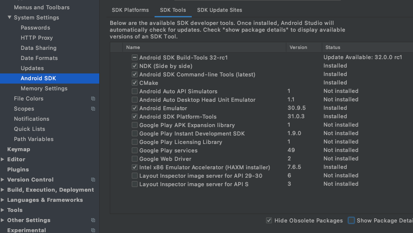Check Google Play APK Expansion library
The image size is (413, 233).
[135, 125]
